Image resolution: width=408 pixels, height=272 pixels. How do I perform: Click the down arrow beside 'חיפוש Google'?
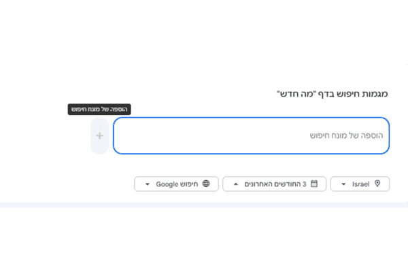pyautogui.click(x=148, y=184)
